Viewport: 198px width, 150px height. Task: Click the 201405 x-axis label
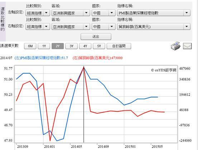pos(76,146)
